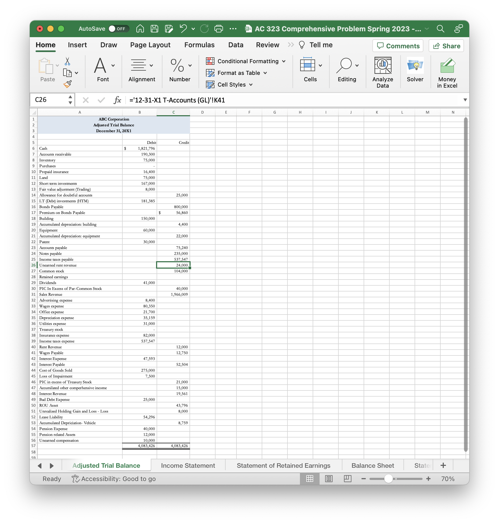This screenshot has width=499, height=524.
Task: Open the Draw ribbon tab
Action: pyautogui.click(x=109, y=45)
